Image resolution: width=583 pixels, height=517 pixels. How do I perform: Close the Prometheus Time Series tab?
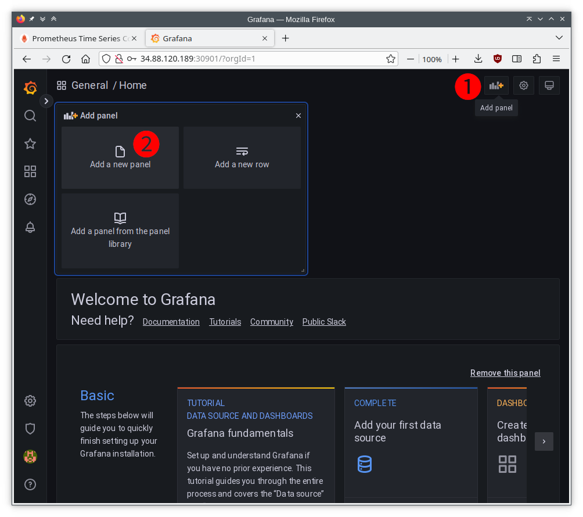[x=134, y=38]
